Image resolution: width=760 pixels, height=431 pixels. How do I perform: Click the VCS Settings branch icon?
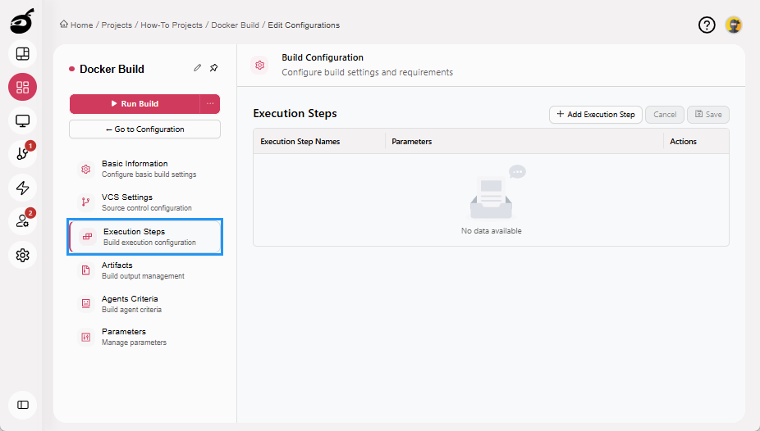(x=86, y=202)
